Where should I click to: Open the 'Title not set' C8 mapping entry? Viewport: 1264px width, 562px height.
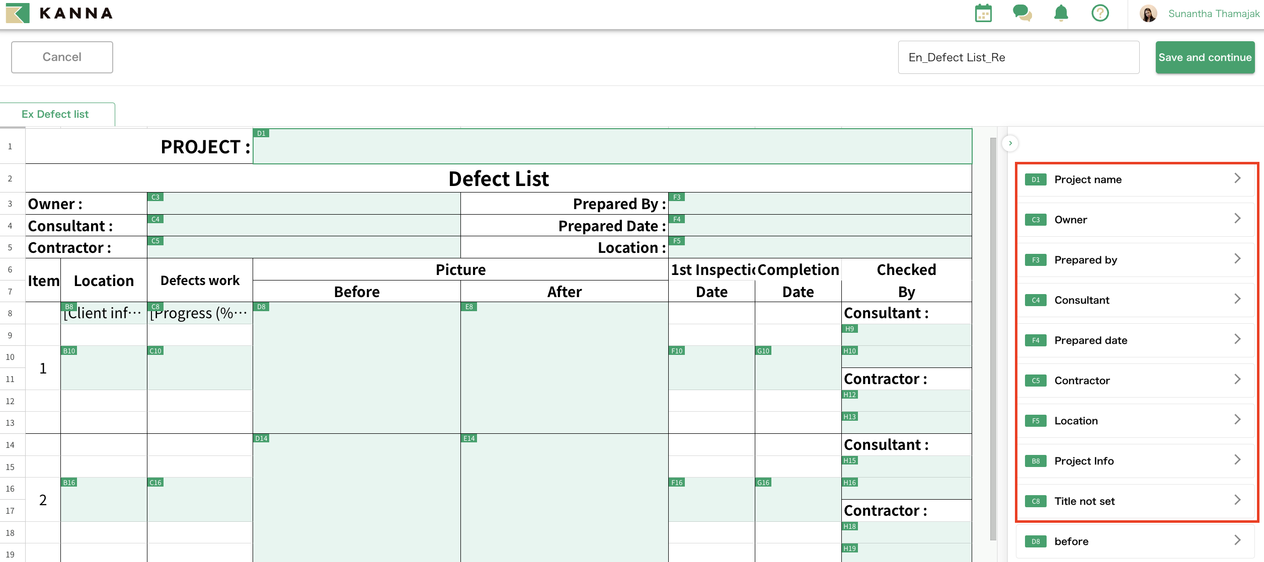click(x=1137, y=501)
